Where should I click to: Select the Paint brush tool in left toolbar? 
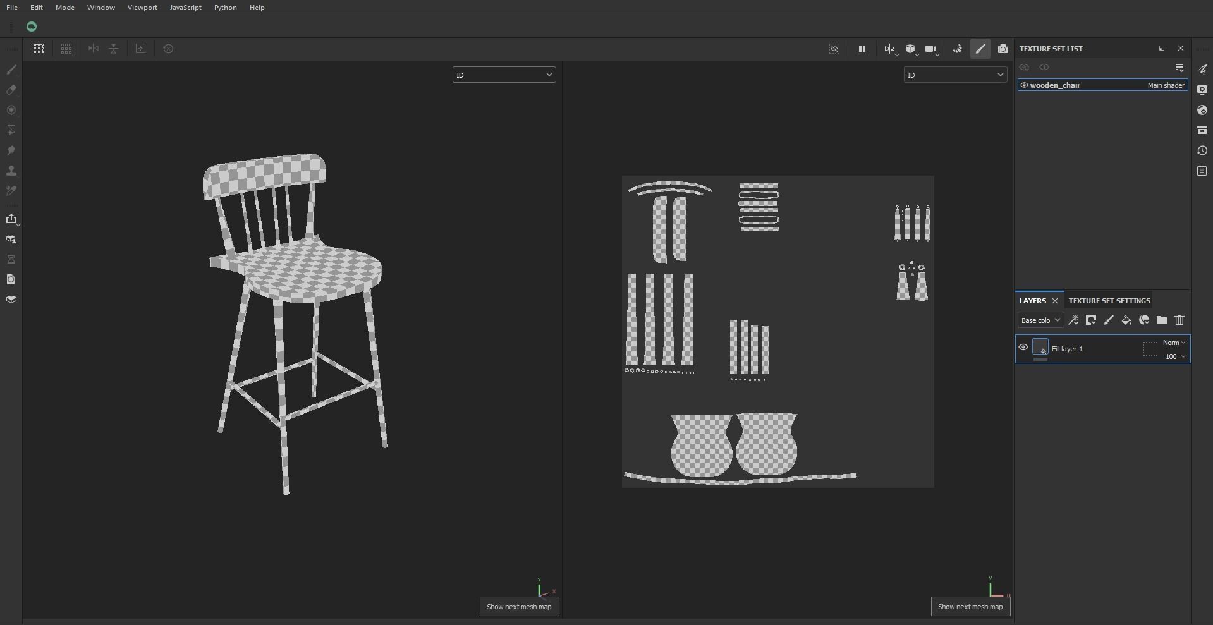click(11, 70)
